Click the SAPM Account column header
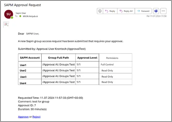Viewport: 172px width, 122px height. point(30,58)
